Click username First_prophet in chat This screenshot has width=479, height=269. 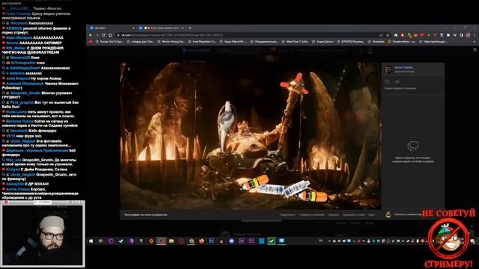pos(22,102)
